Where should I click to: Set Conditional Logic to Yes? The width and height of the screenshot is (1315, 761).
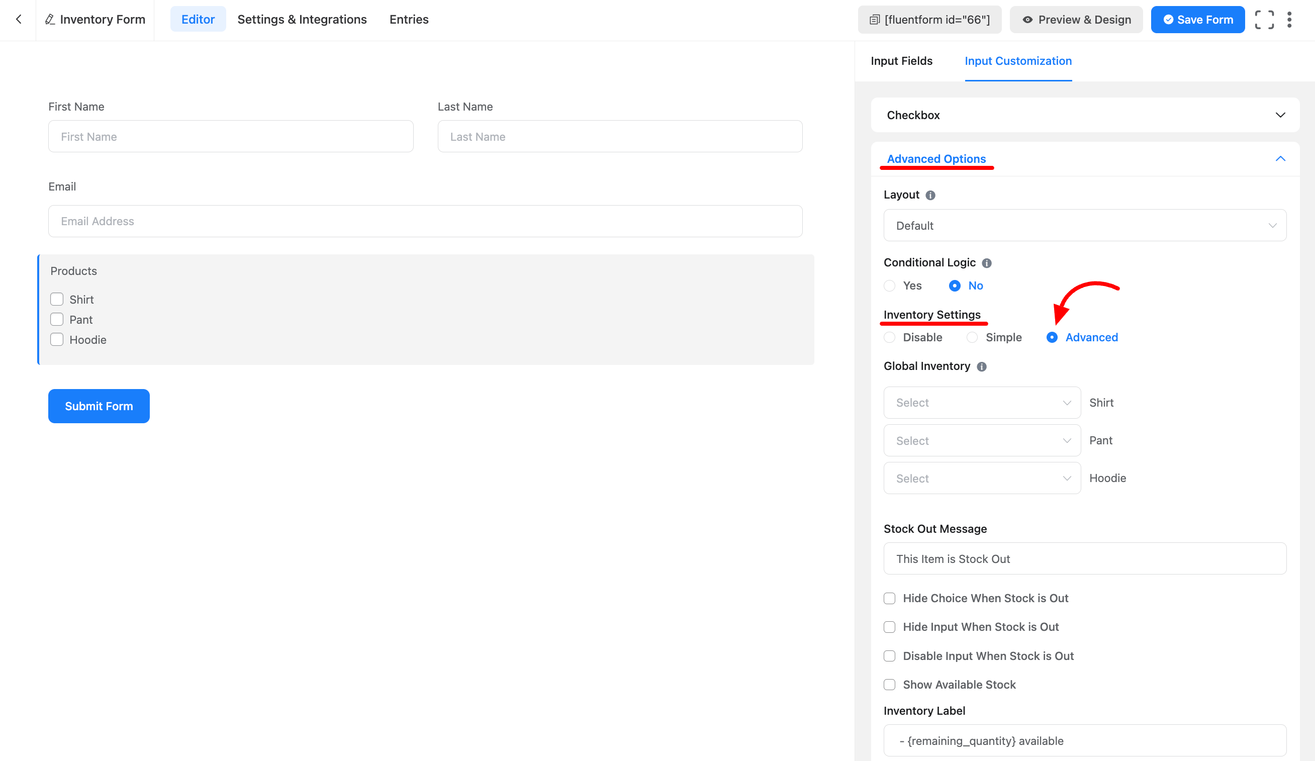pyautogui.click(x=890, y=286)
